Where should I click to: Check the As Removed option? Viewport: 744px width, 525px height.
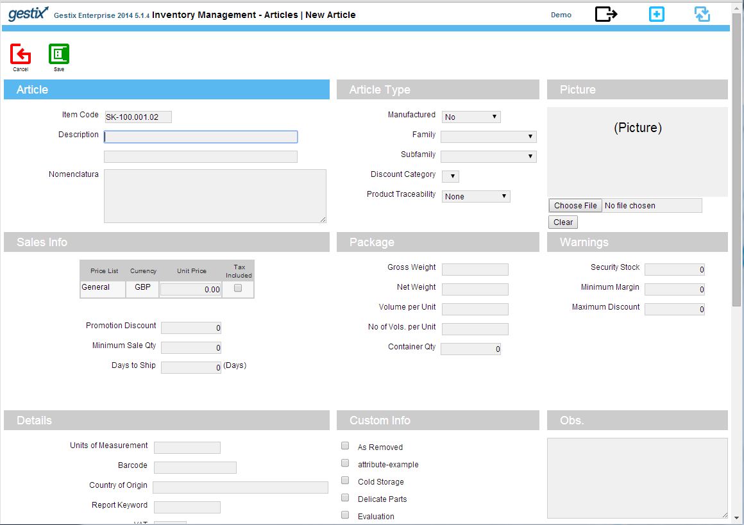[345, 446]
